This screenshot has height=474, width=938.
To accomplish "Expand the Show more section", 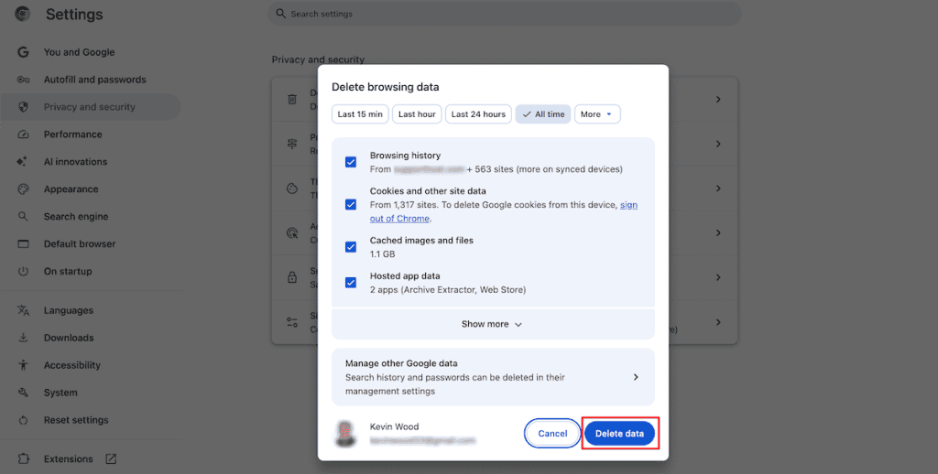I will [x=493, y=324].
